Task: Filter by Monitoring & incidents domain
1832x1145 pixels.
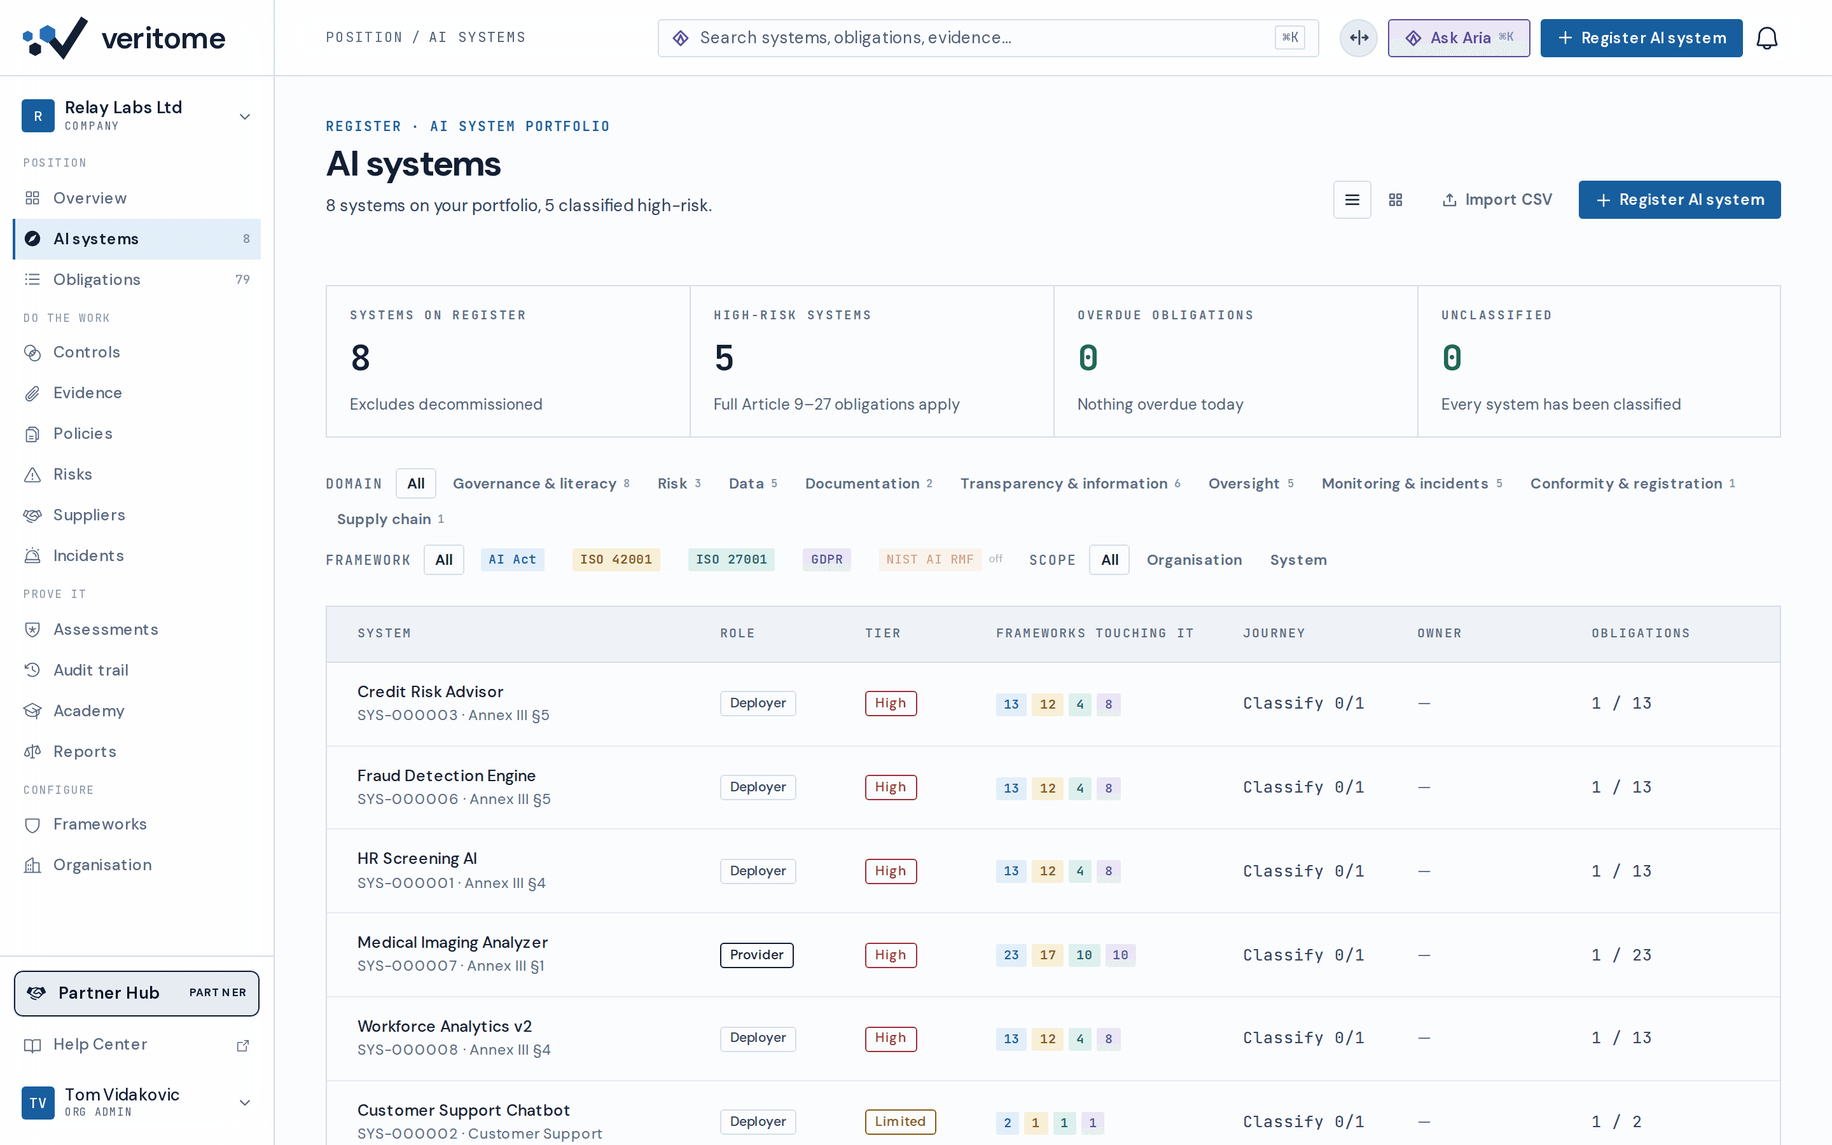Action: [x=1412, y=483]
